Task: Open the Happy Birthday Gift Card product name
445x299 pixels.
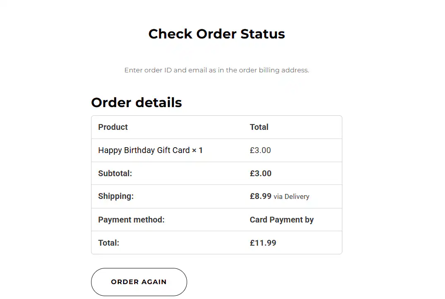Action: (144, 150)
